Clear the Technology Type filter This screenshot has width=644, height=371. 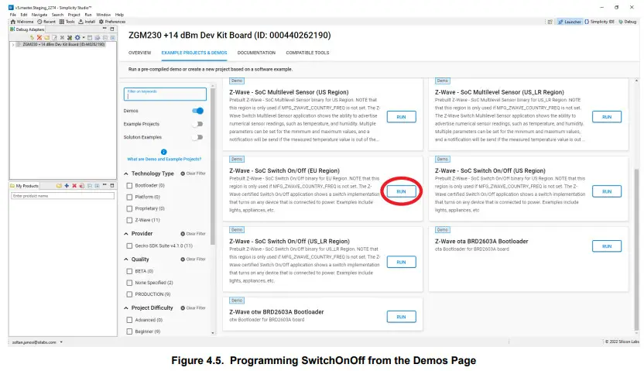193,173
